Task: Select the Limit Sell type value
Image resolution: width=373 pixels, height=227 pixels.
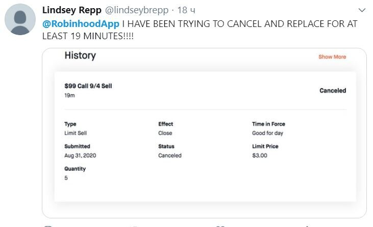Action: click(76, 133)
